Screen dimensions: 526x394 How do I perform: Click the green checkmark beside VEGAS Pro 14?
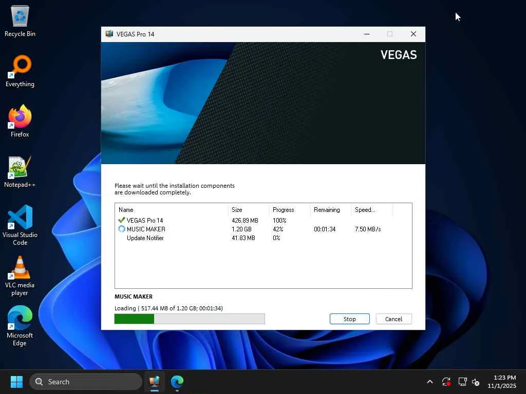(x=121, y=220)
